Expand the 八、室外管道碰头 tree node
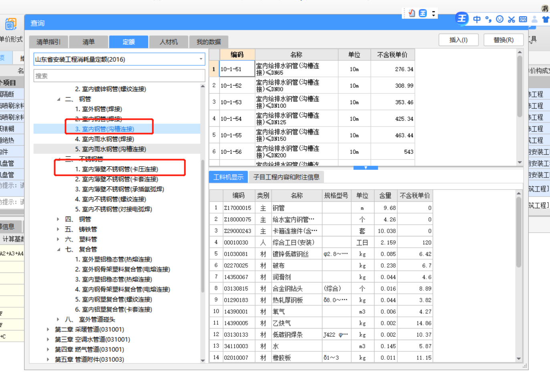The image size is (550, 385). coord(58,319)
